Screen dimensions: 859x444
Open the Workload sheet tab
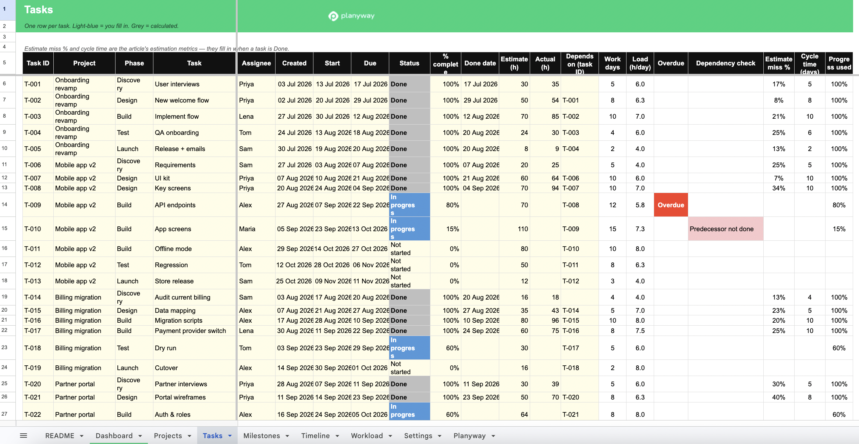tap(367, 436)
